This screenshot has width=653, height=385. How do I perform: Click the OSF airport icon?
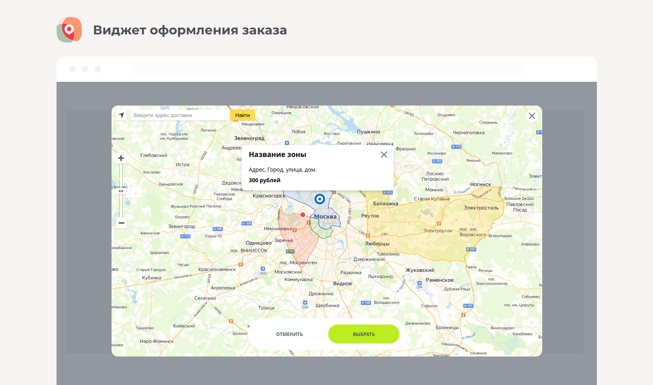tap(305, 303)
